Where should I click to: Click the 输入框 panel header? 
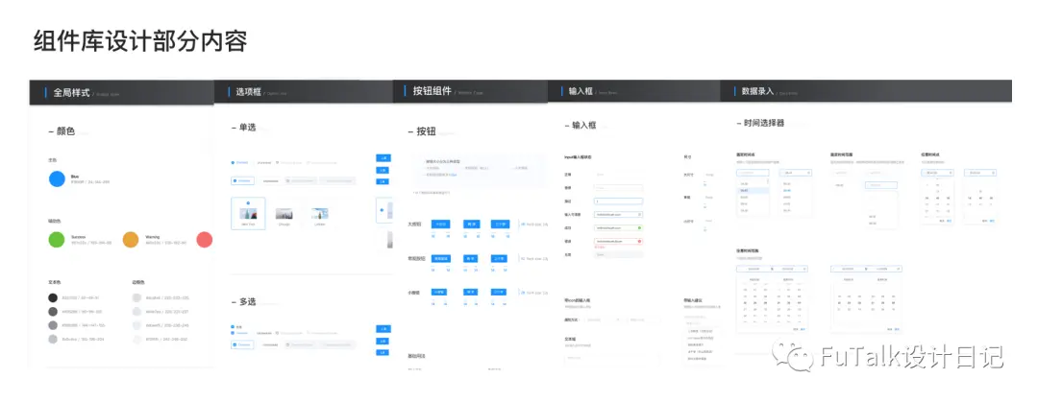pyautogui.click(x=634, y=91)
